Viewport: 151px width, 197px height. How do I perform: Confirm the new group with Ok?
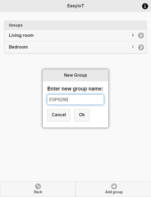tap(82, 115)
